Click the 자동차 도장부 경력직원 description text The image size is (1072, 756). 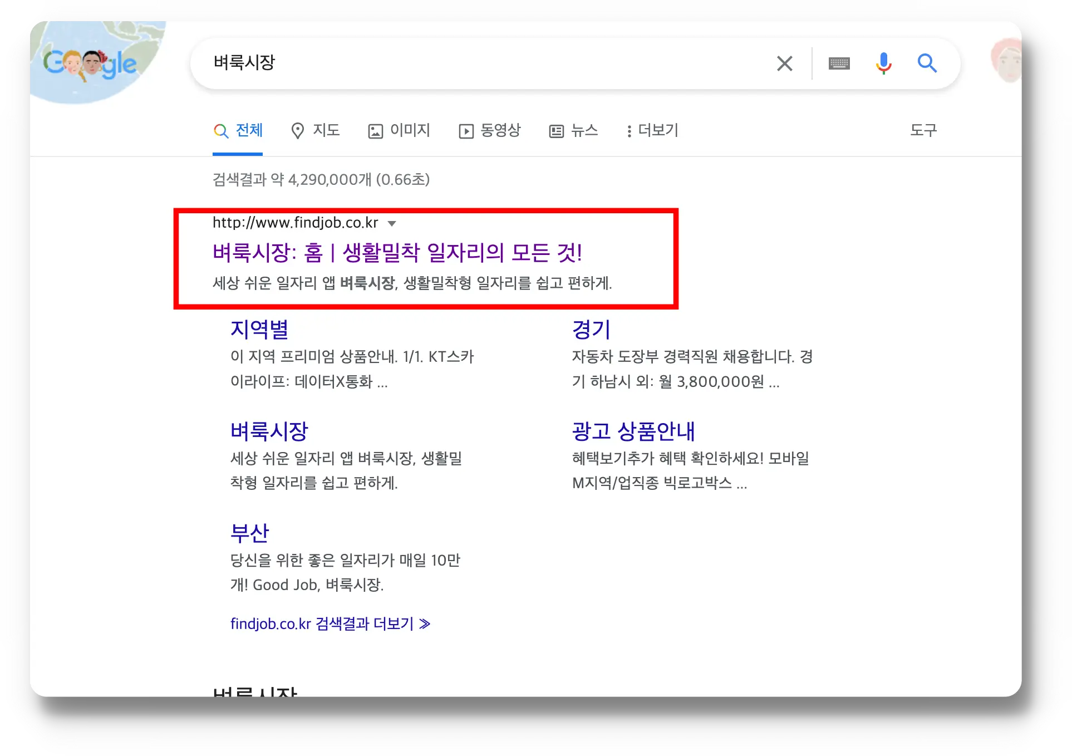point(692,369)
